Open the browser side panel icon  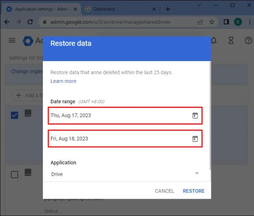(226, 22)
